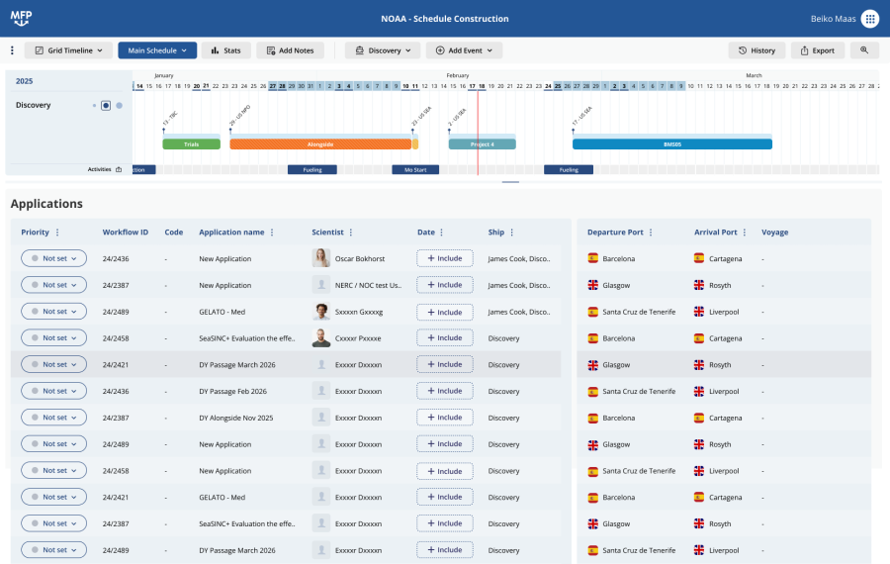The width and height of the screenshot is (890, 564).
Task: Click the MFP anchor logo
Action: [21, 18]
